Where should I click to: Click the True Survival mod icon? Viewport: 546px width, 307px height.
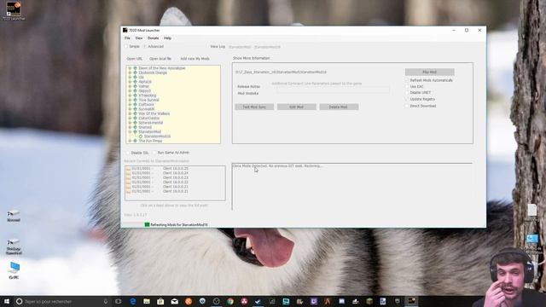pos(135,100)
